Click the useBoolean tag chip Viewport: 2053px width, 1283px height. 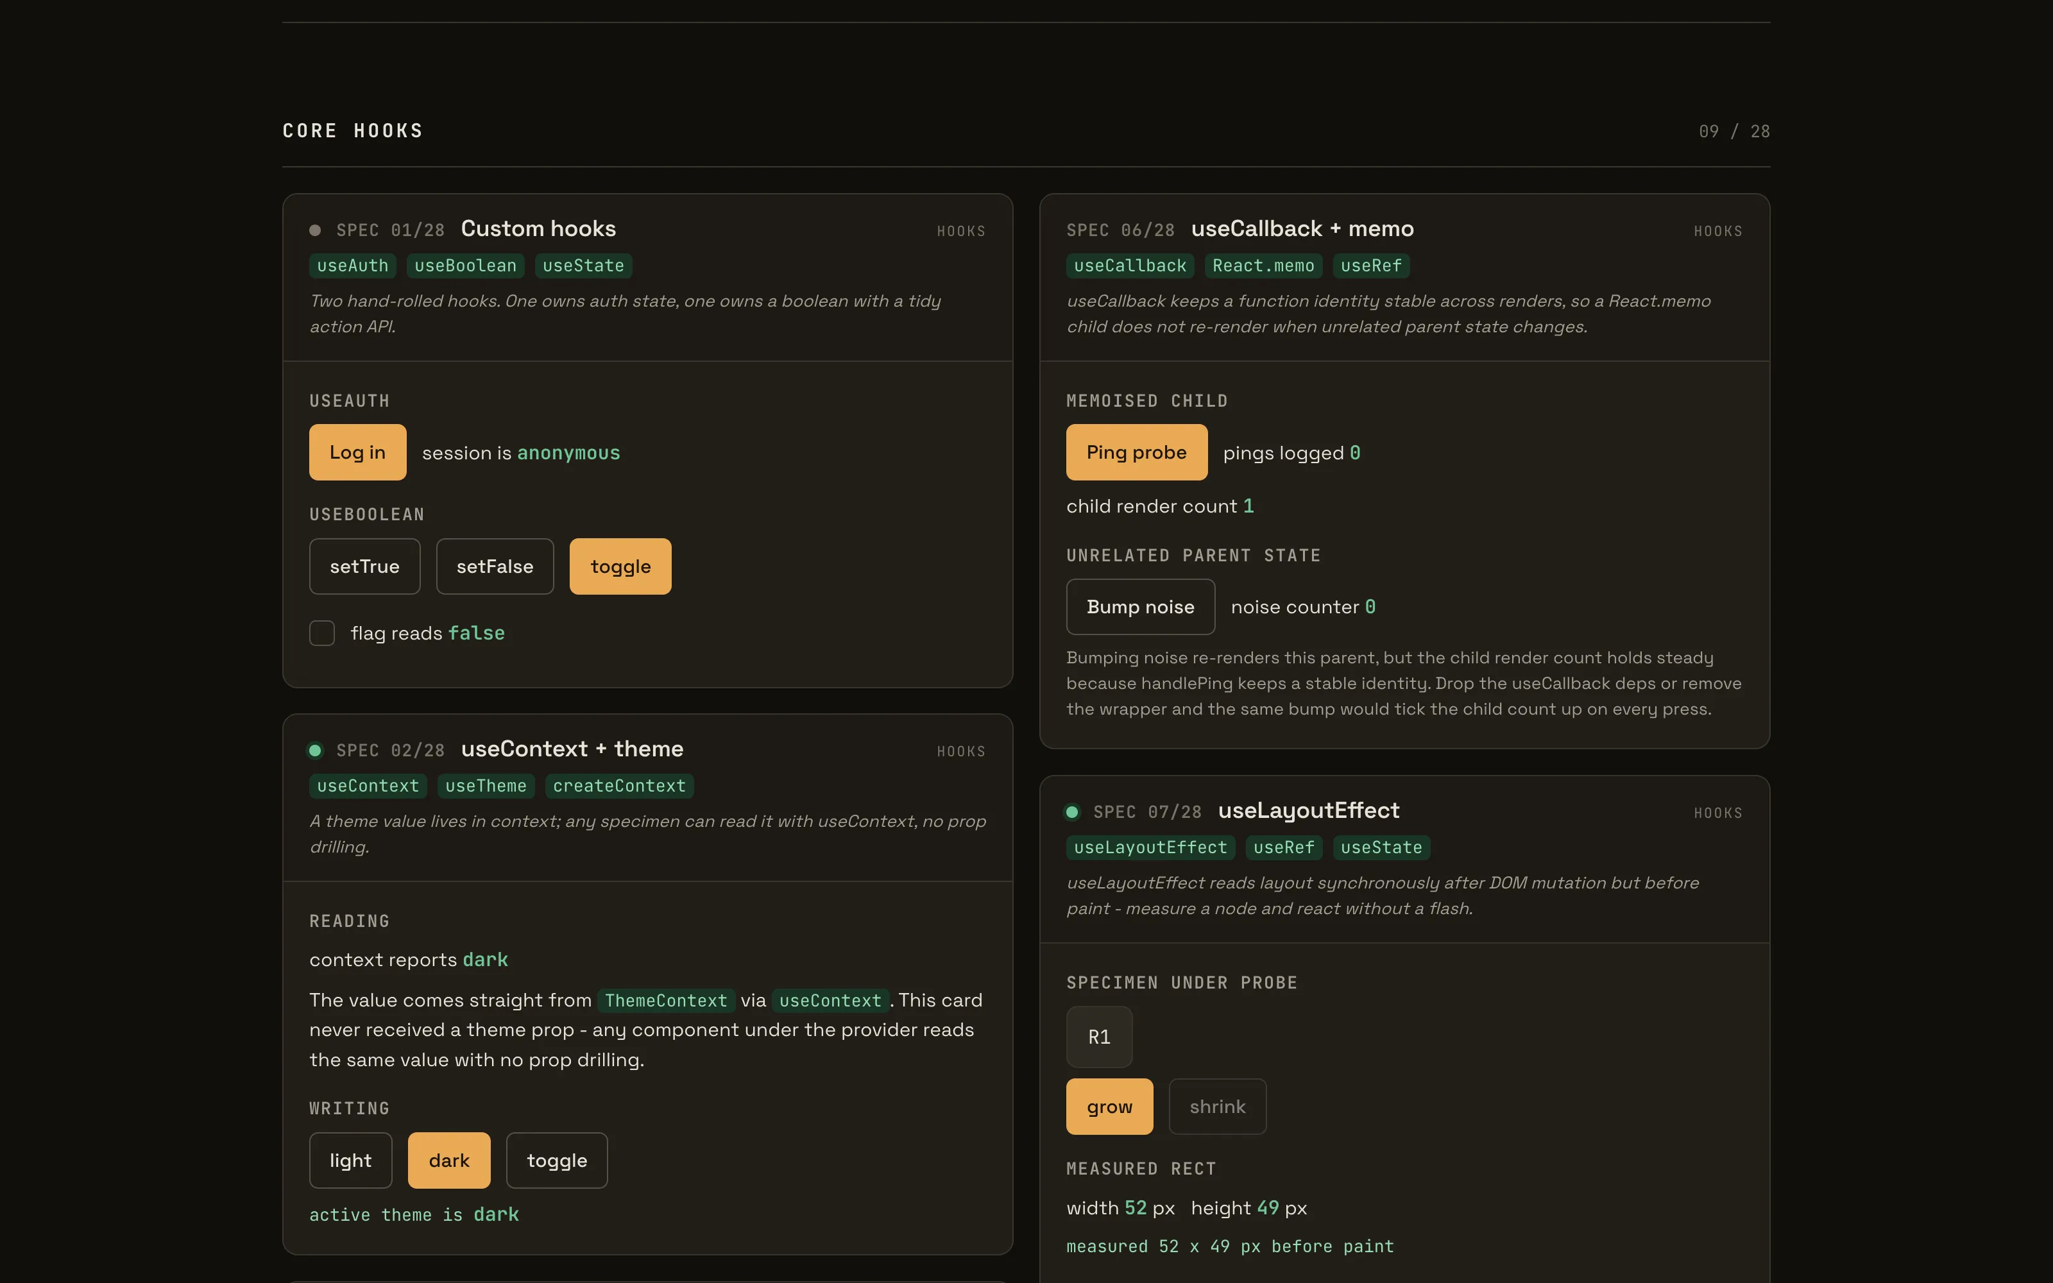pyautogui.click(x=466, y=266)
